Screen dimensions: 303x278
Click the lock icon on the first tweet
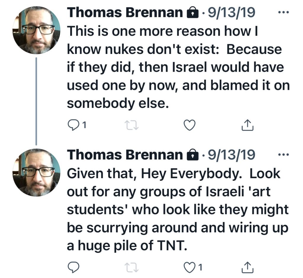pos(193,13)
